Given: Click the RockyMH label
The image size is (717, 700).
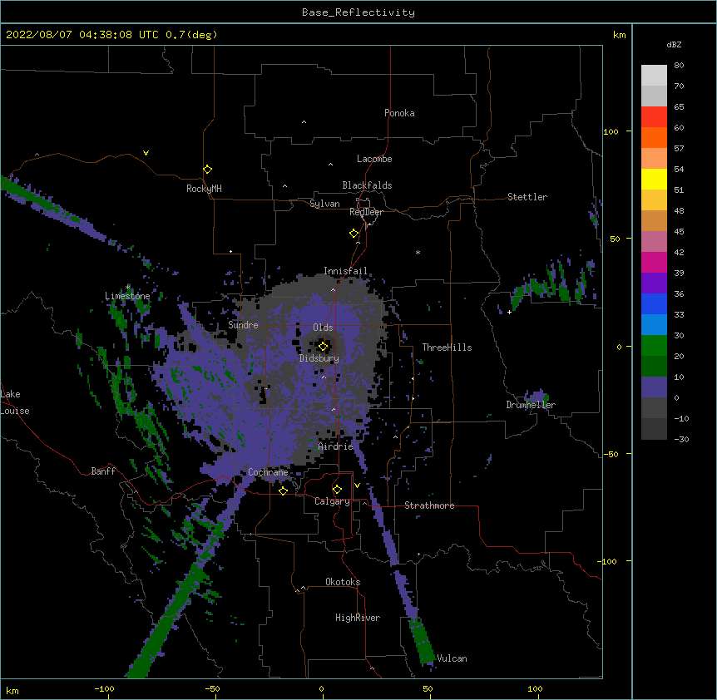Looking at the screenshot, I should pyautogui.click(x=204, y=189).
